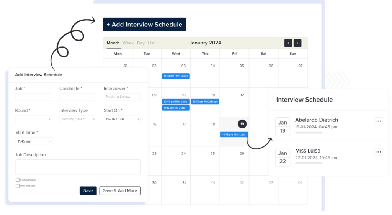
Task: Open the Start Time dropdown
Action: point(34,141)
